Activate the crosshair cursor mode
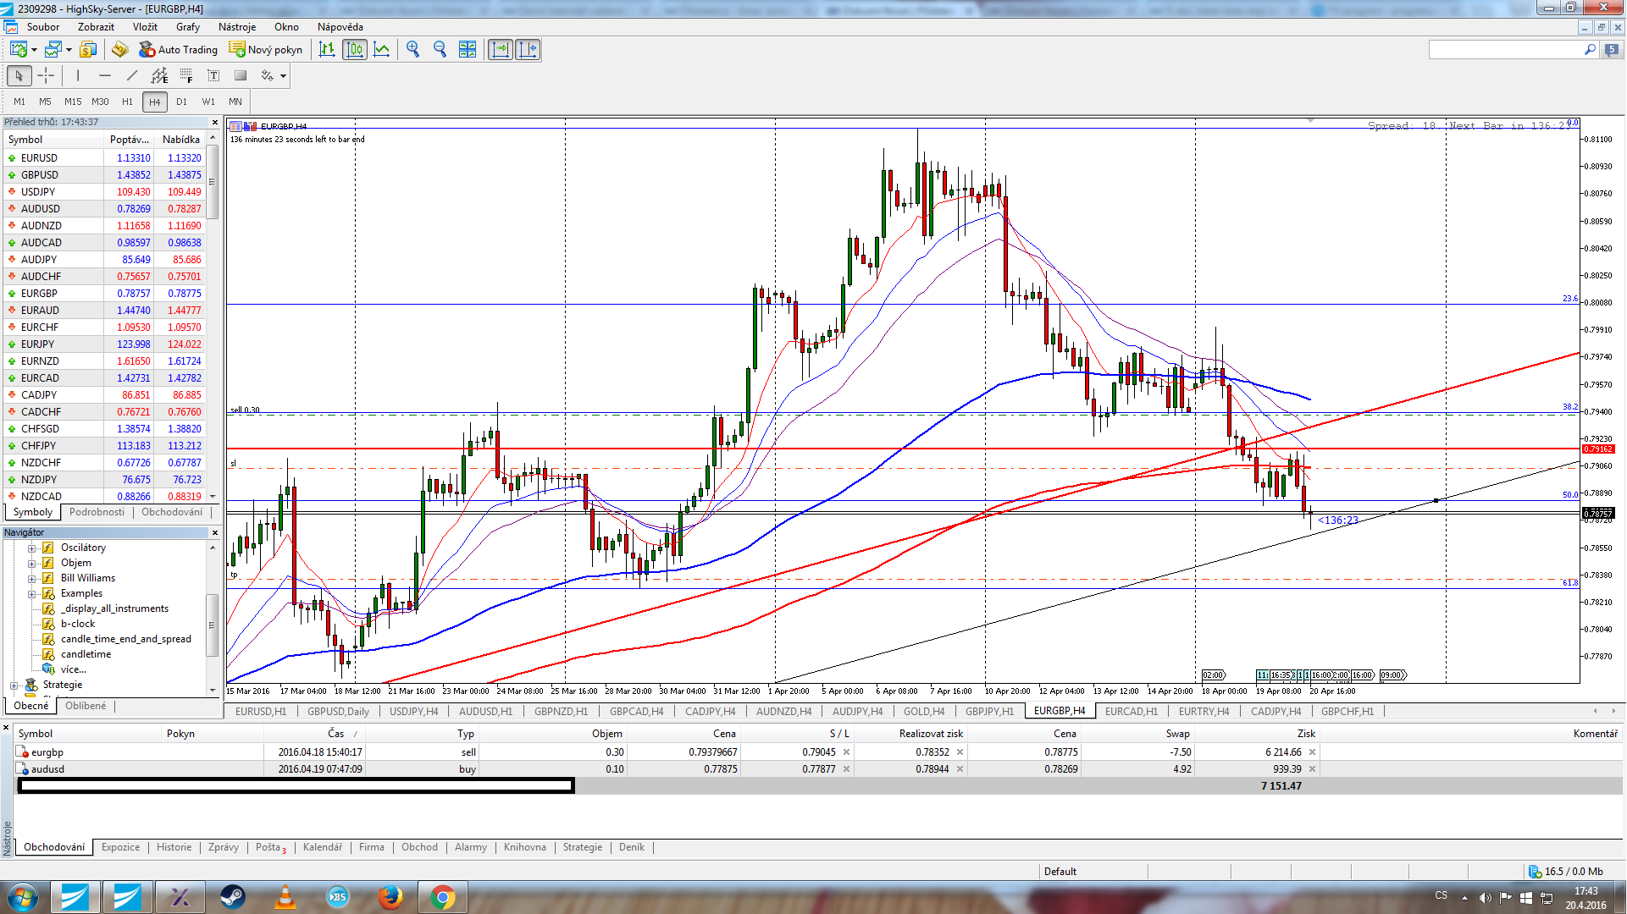 coord(46,76)
